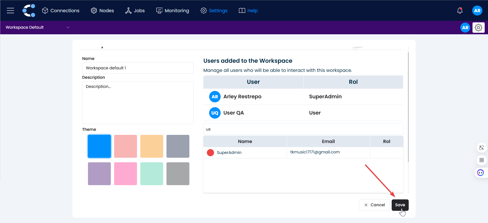Click the Save button
The height and width of the screenshot is (223, 488).
point(400,205)
